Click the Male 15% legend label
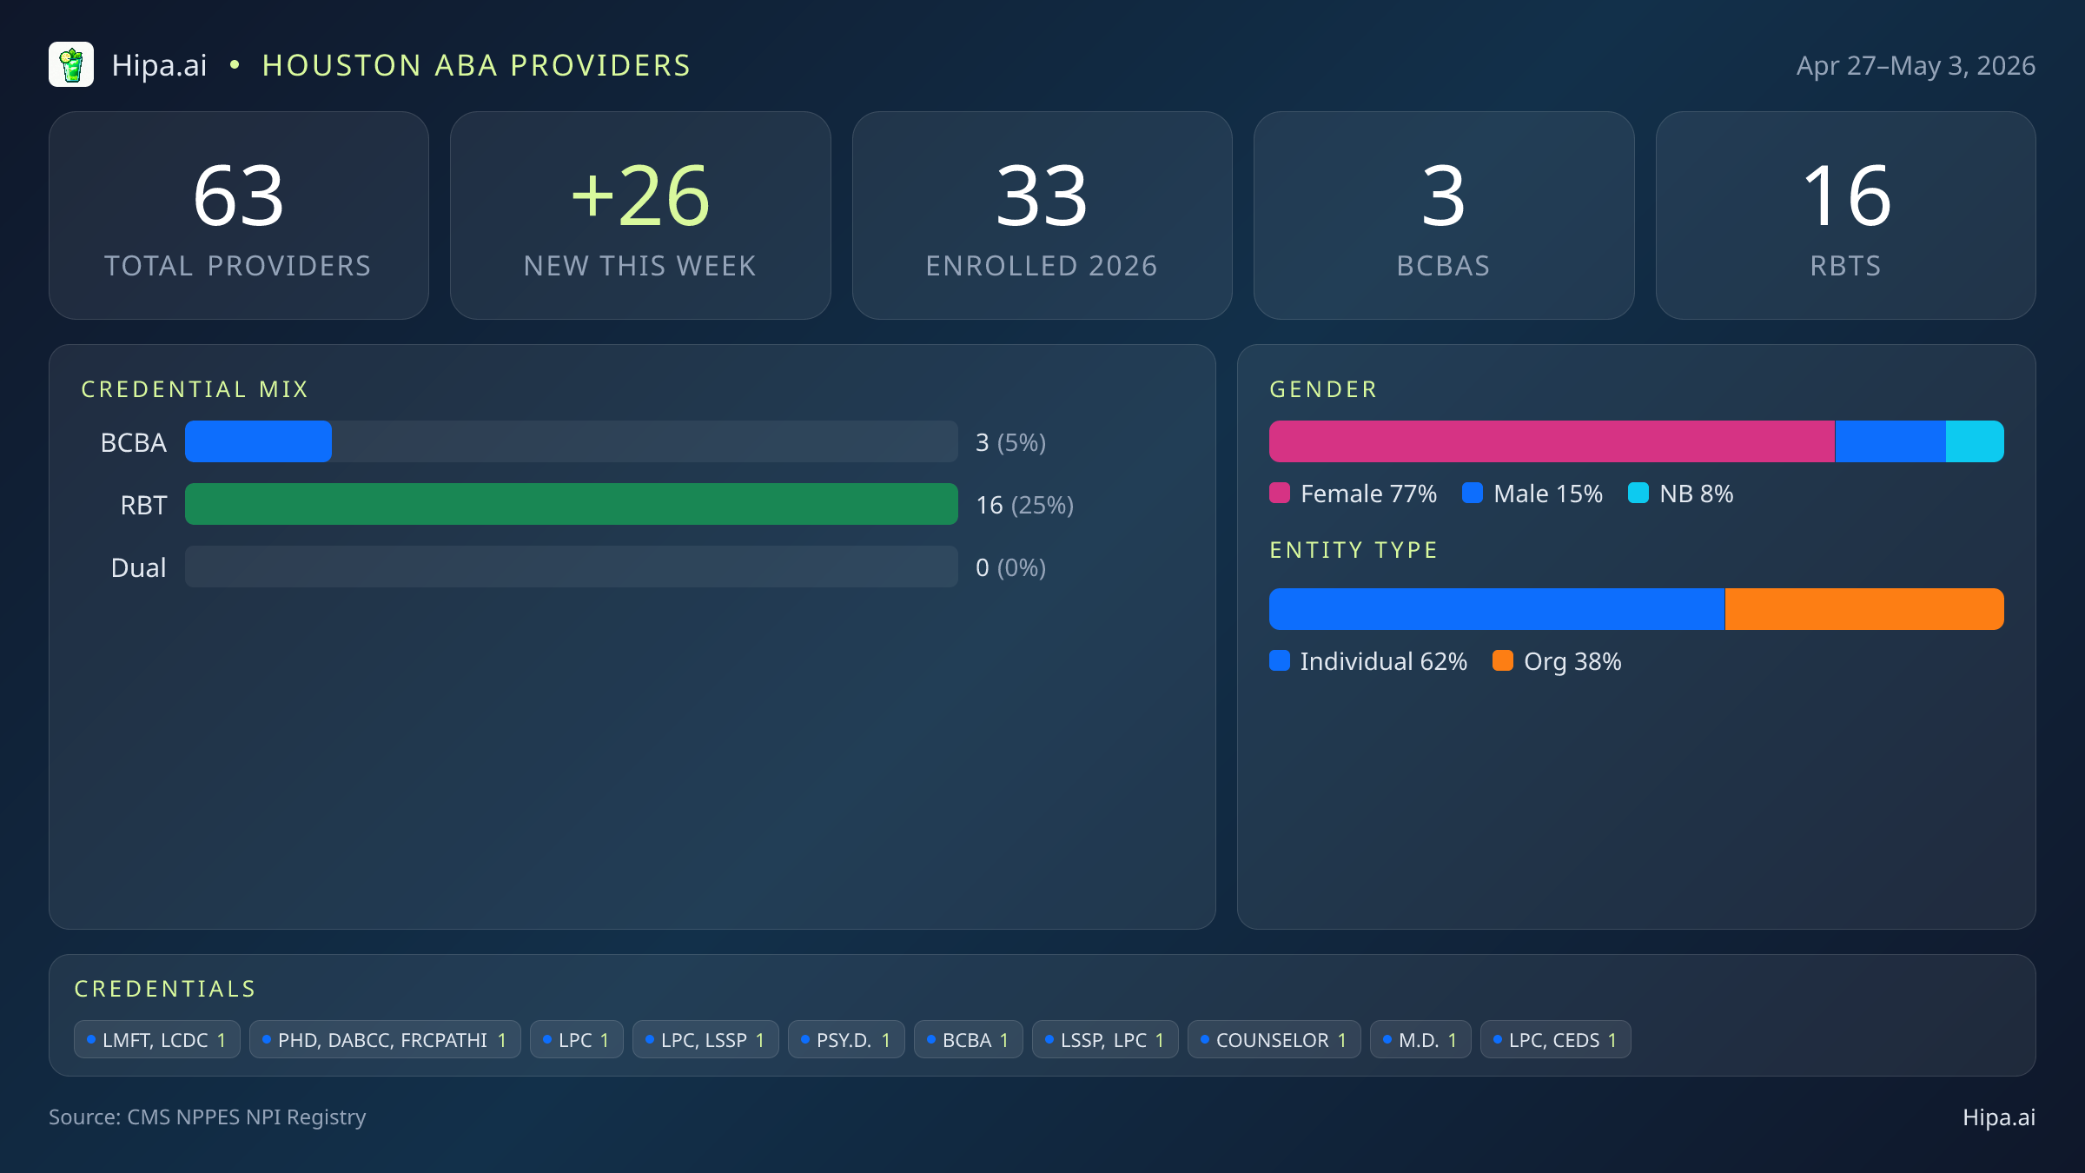Screen dimensions: 2085x1173 pos(1548,494)
